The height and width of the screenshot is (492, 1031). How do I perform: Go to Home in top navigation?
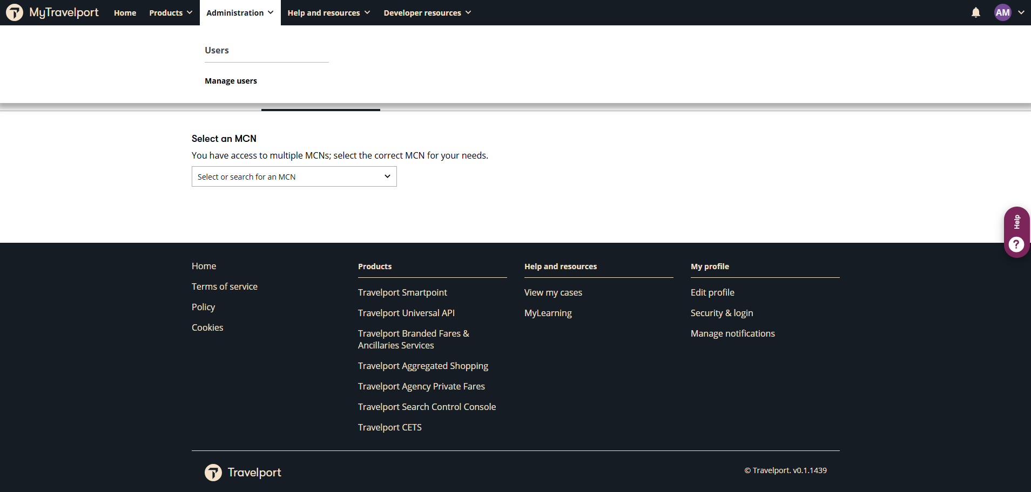tap(125, 12)
